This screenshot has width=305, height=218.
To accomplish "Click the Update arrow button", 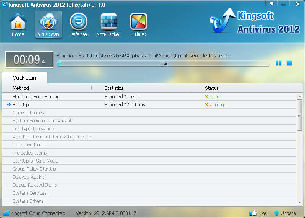I will pos(285,213).
